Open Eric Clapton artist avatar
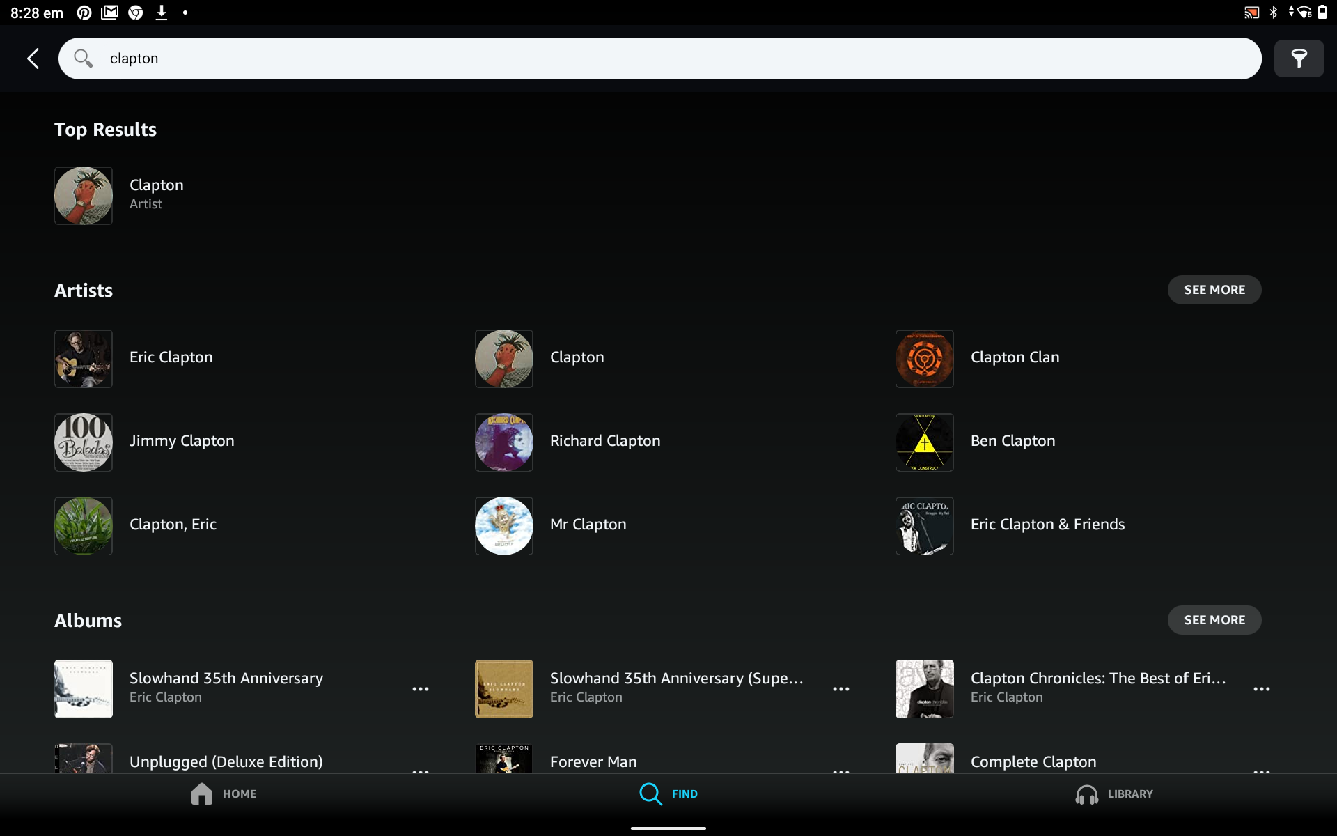Viewport: 1337px width, 836px height. pyautogui.click(x=84, y=359)
